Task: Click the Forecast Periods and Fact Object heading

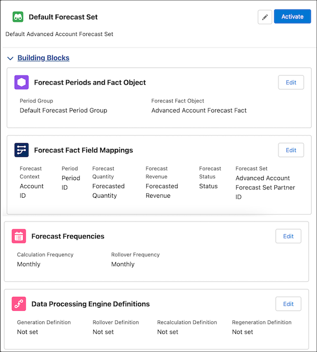Action: (90, 82)
